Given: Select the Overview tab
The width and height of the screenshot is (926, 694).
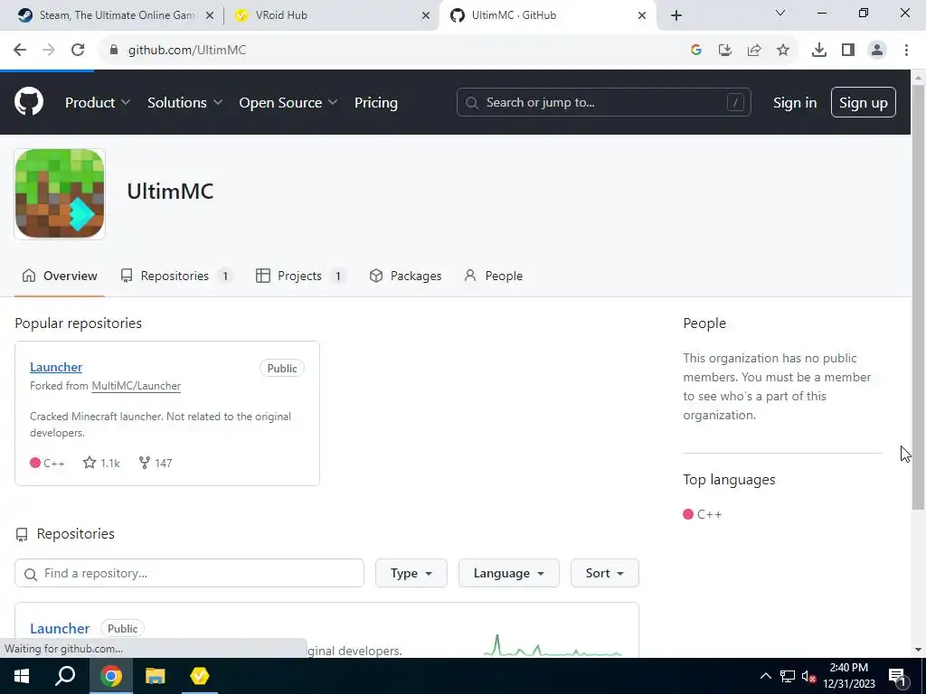Looking at the screenshot, I should 60,276.
